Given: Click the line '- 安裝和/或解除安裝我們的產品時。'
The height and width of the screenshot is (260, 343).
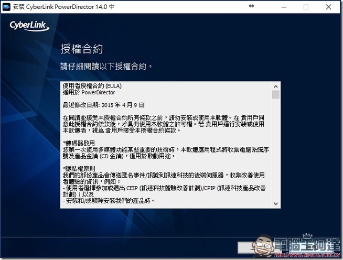Looking at the screenshot, I should pos(109,201).
